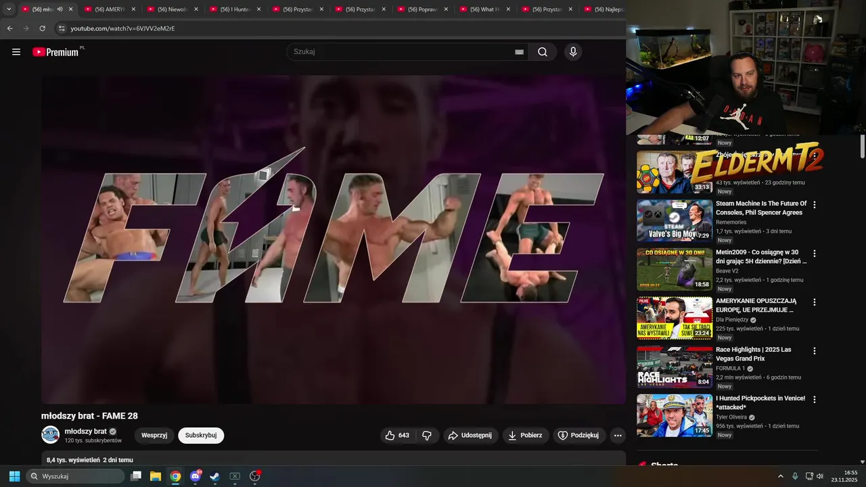Screen dimensions: 866x487
Task: Open the Dla Pieniędzy channel link
Action: click(x=732, y=320)
